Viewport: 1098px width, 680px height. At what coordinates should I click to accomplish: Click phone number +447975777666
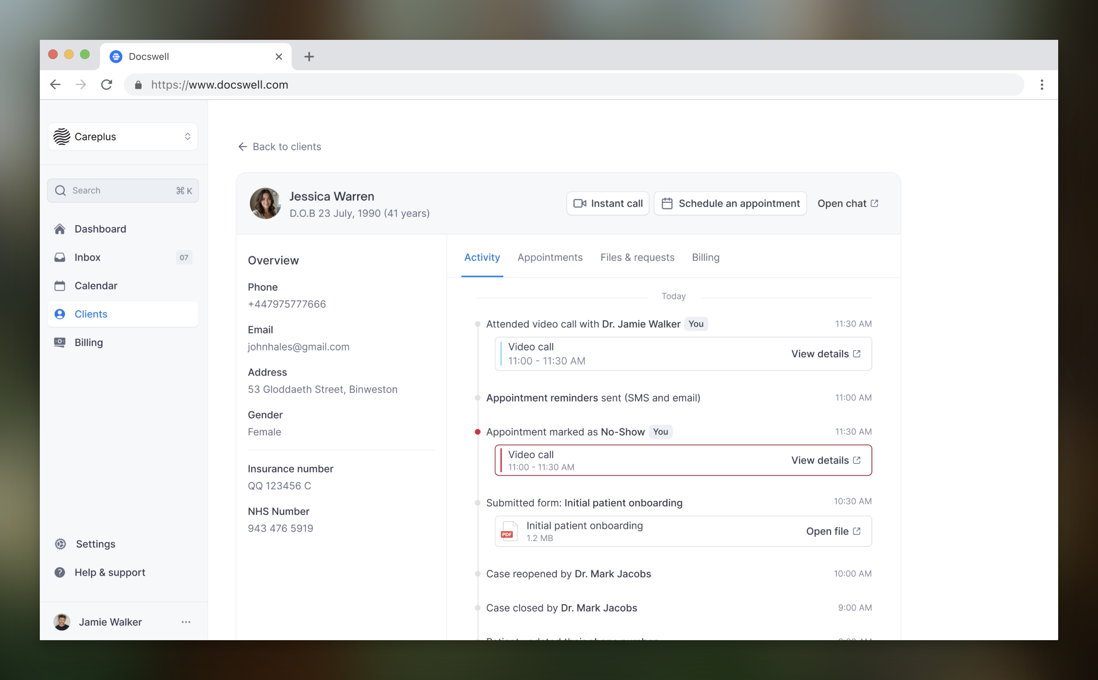coord(287,304)
